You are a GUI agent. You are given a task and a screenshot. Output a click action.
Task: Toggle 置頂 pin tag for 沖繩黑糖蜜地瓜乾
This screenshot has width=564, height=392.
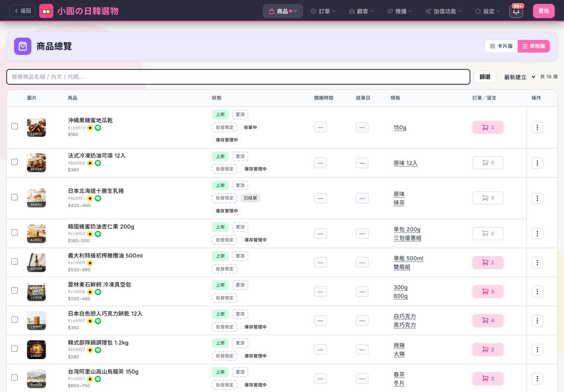coord(240,114)
